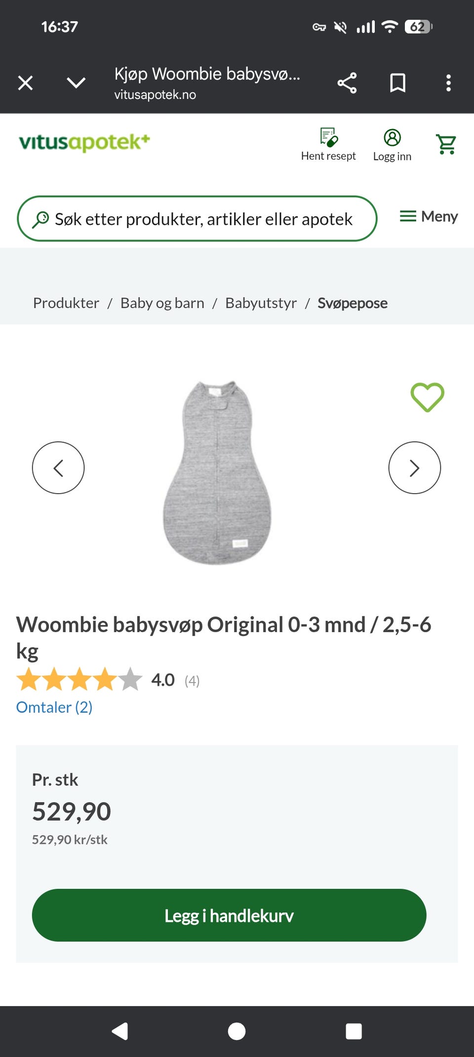Go to Vitusapotek home logo
This screenshot has width=474, height=1057.
pyautogui.click(x=84, y=142)
